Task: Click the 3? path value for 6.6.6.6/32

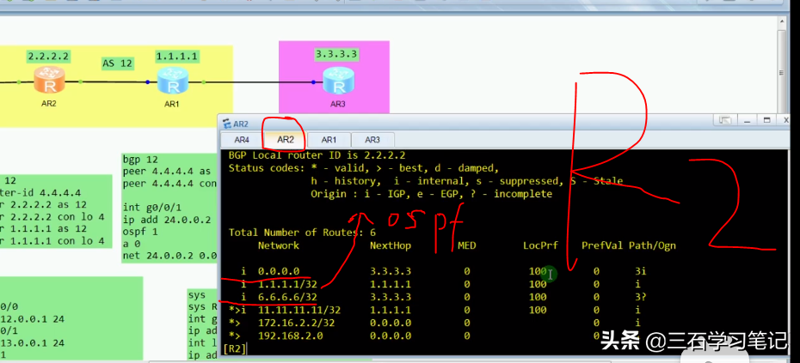Action: (x=642, y=297)
